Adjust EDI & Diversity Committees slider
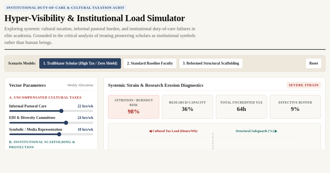 click(x=51, y=123)
